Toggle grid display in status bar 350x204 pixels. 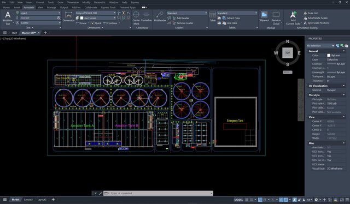pos(247,200)
